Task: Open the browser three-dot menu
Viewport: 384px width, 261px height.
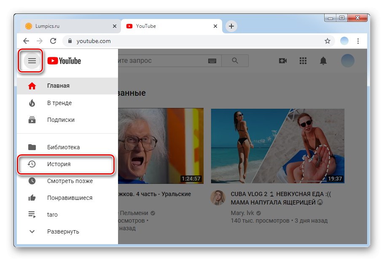Action: 358,41
